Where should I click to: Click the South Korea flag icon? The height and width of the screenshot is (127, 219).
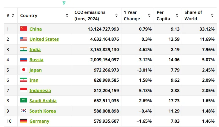point(24,111)
